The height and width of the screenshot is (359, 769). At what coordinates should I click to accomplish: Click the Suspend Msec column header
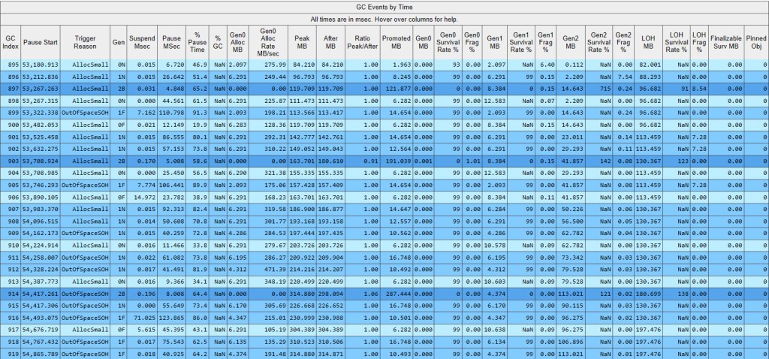[x=142, y=42]
